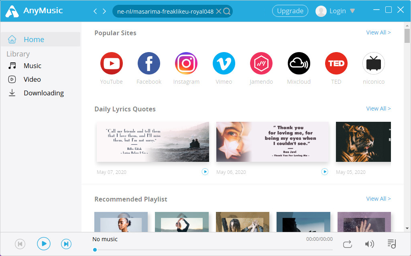The image size is (411, 256).
Task: Click the volume speaker icon
Action: [x=369, y=244]
